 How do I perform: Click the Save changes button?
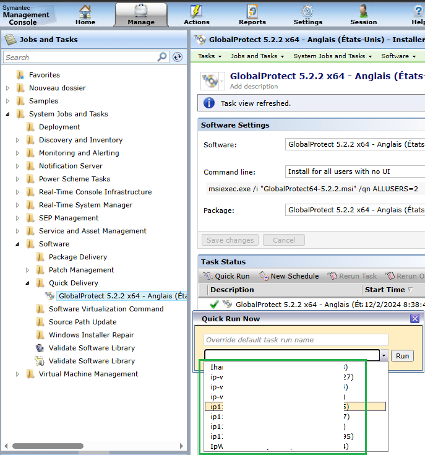pyautogui.click(x=230, y=240)
